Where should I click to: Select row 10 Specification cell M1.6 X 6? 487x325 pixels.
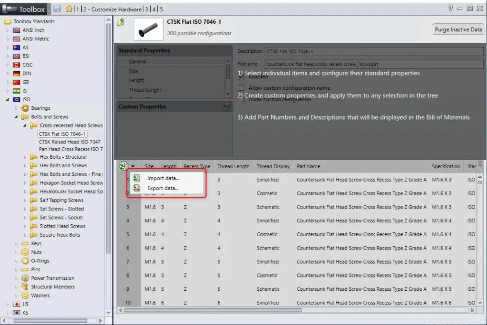[442, 303]
